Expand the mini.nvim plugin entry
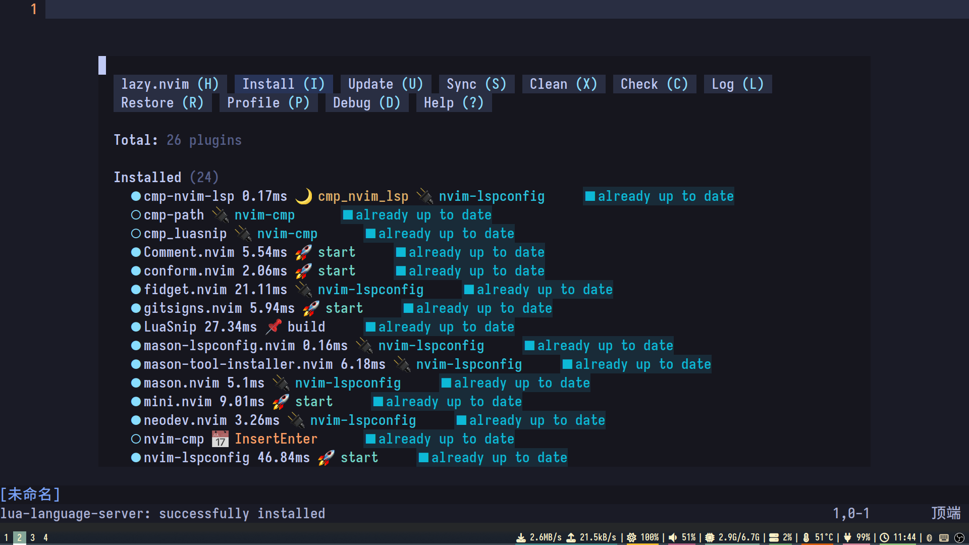969x545 pixels. click(177, 402)
